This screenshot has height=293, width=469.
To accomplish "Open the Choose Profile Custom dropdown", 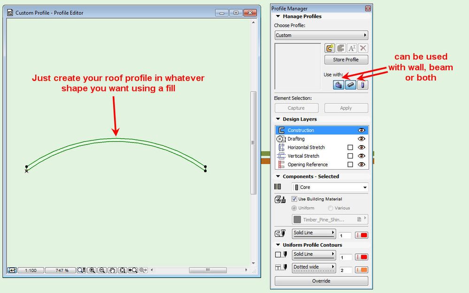I will (321, 35).
